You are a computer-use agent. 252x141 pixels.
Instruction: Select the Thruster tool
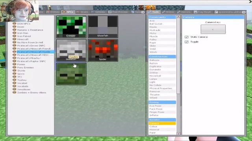pyautogui.click(x=162, y=95)
